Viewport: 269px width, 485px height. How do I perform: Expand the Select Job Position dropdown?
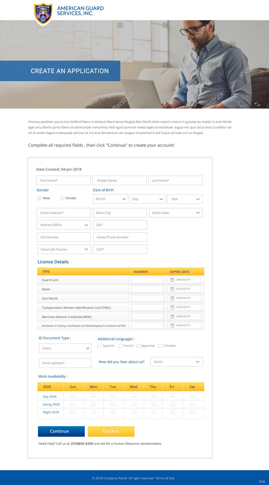[64, 249]
